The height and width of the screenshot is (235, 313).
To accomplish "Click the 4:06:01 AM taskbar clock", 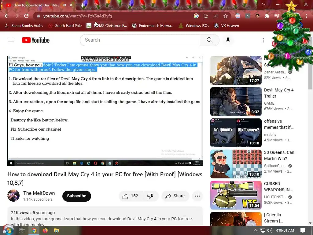I will 285,230.
